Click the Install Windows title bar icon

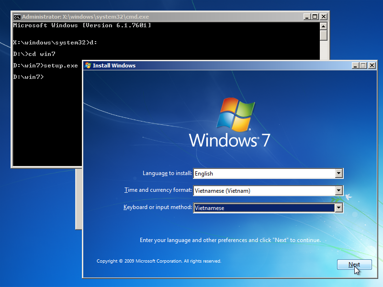pyautogui.click(x=88, y=66)
